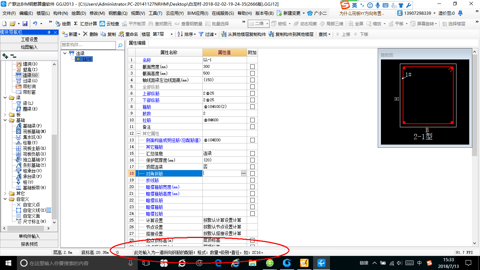Expand the 板 folder
This screenshot has height=270, width=480.
coord(5,115)
